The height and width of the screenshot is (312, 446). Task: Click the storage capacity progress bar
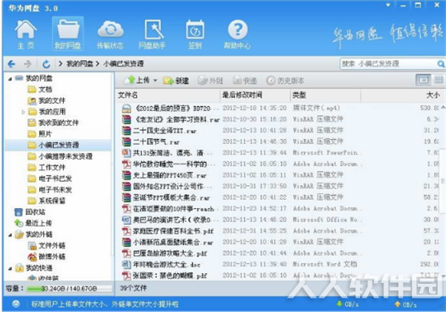[x=69, y=289]
